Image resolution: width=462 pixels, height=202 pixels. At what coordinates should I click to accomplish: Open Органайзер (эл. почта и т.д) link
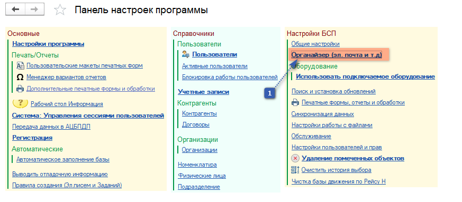click(337, 55)
